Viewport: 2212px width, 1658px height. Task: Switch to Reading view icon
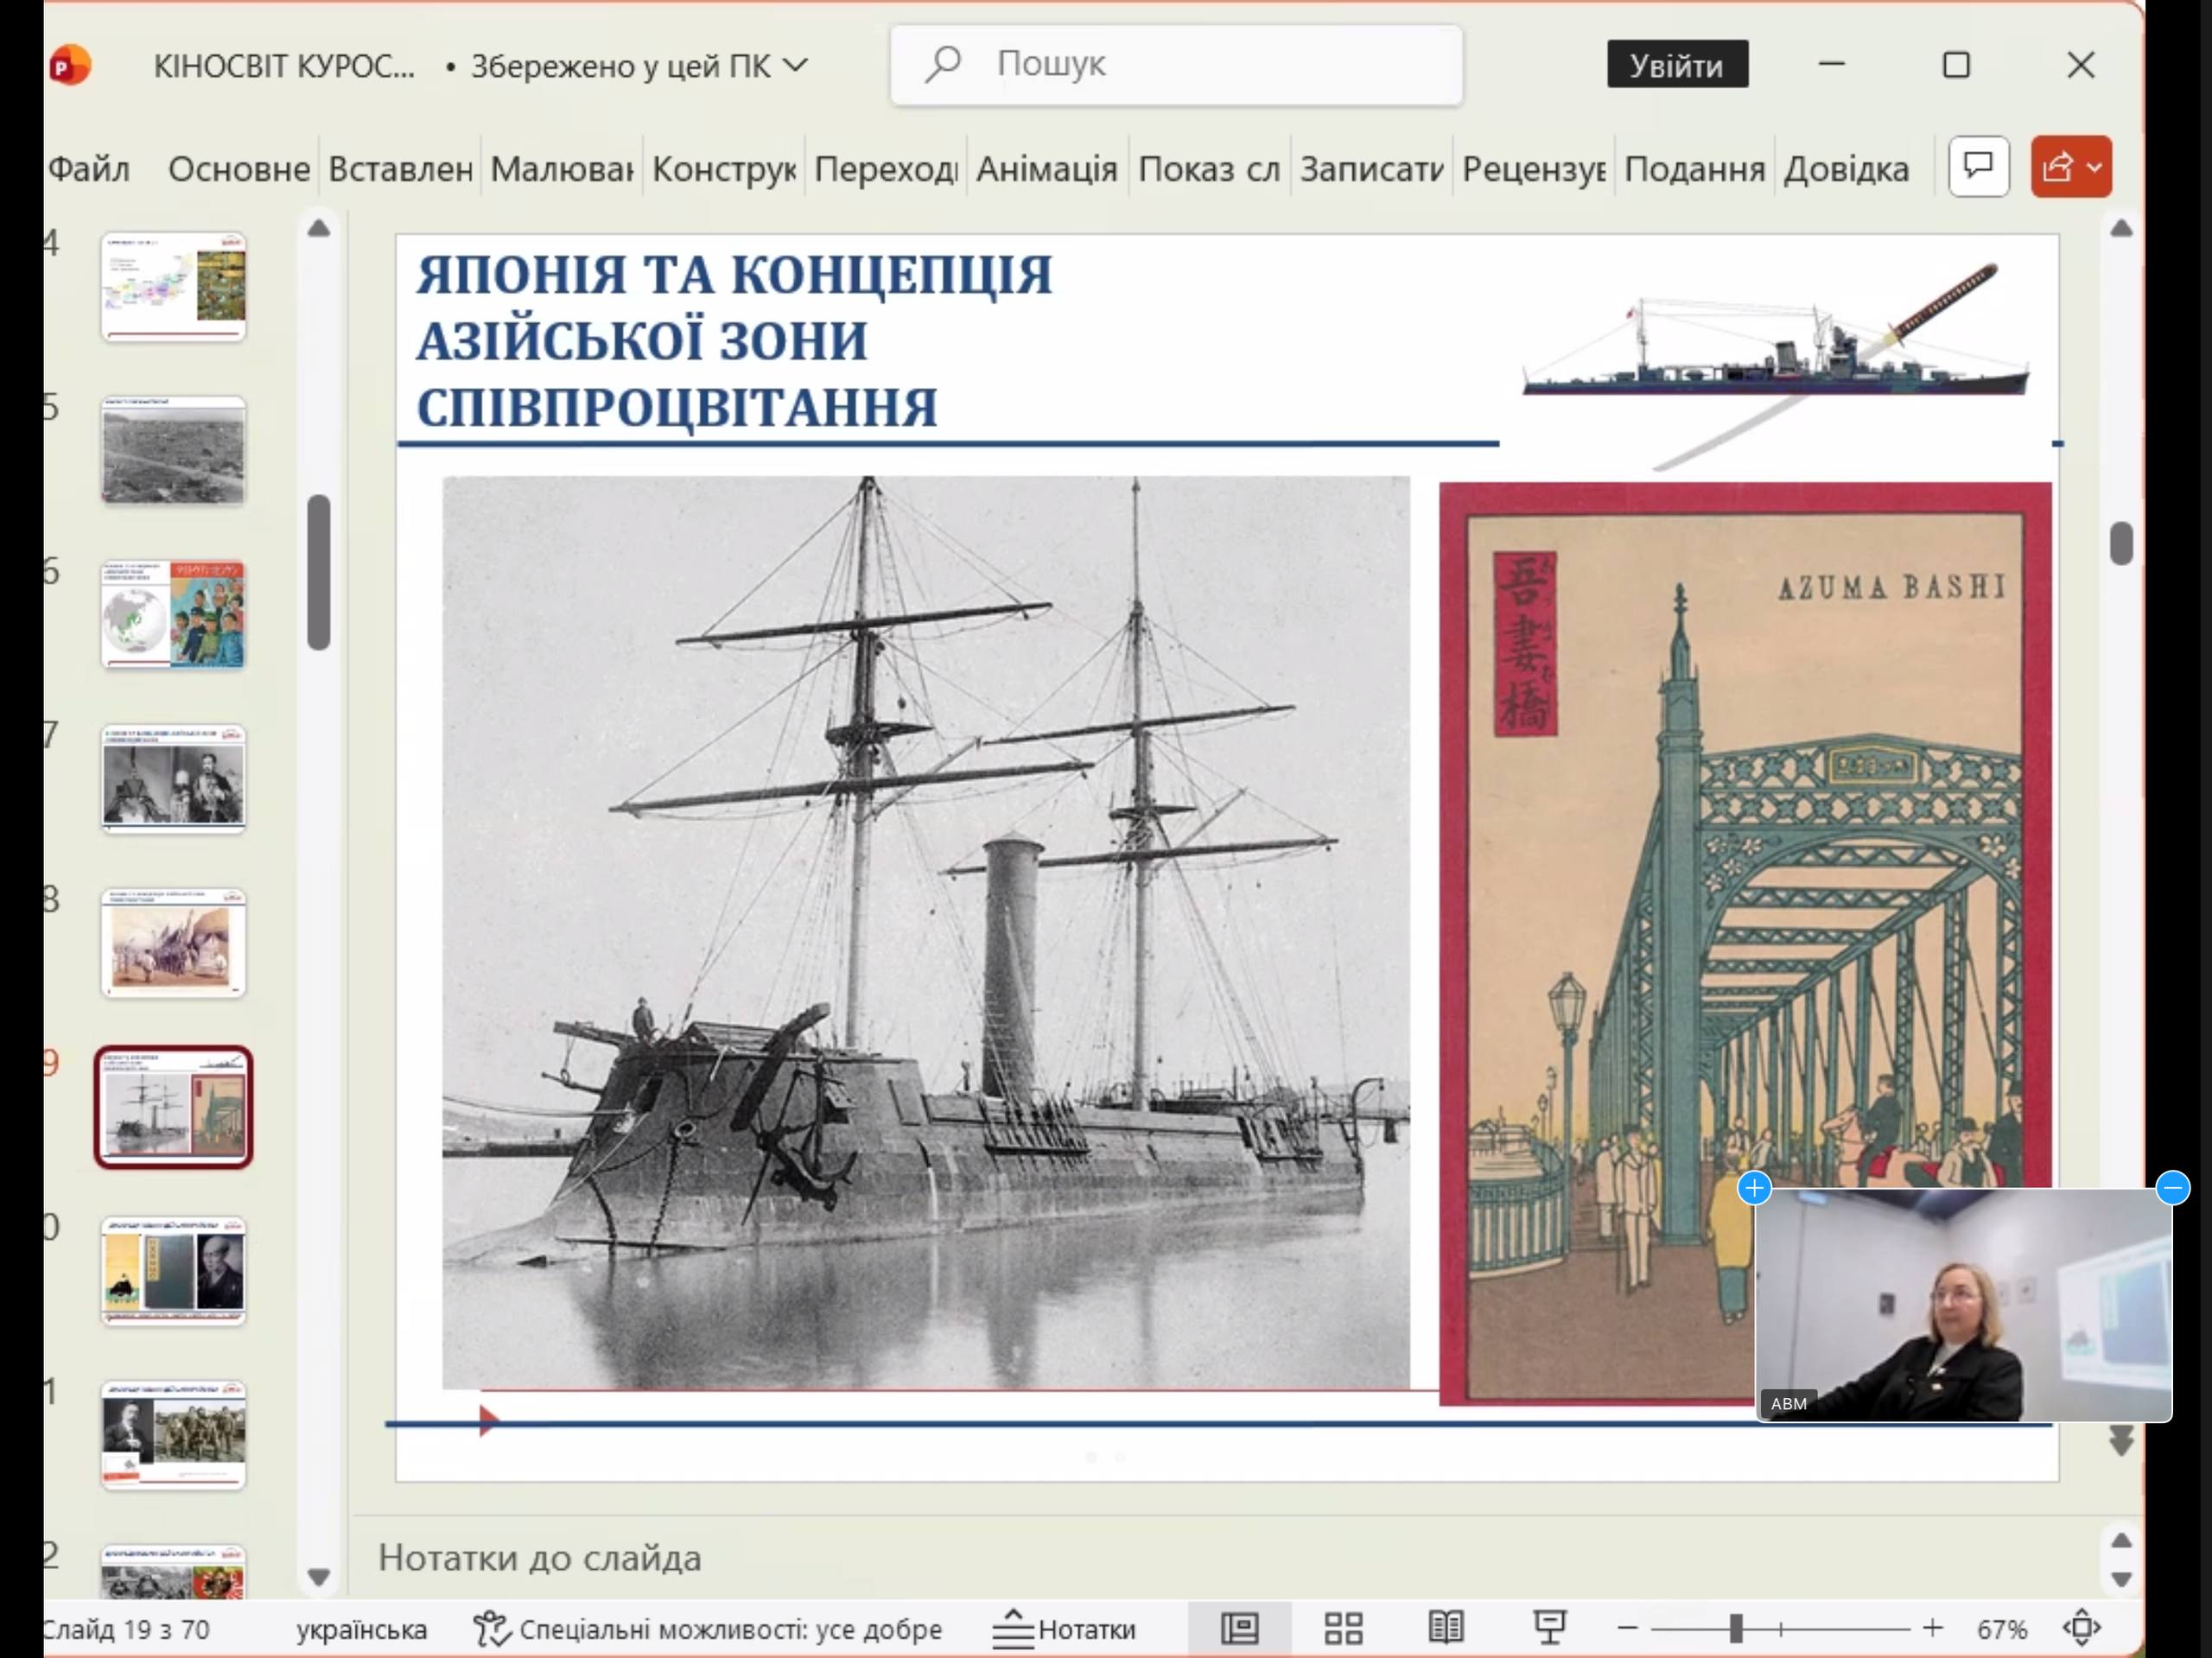[x=1445, y=1629]
